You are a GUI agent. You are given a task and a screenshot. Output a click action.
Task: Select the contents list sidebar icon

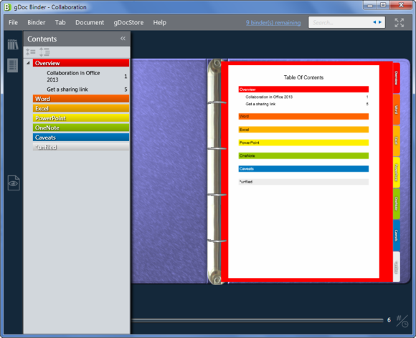(13, 65)
